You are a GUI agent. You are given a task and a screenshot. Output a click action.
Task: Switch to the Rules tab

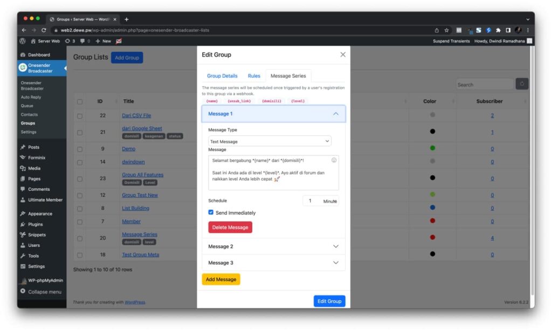coord(254,76)
